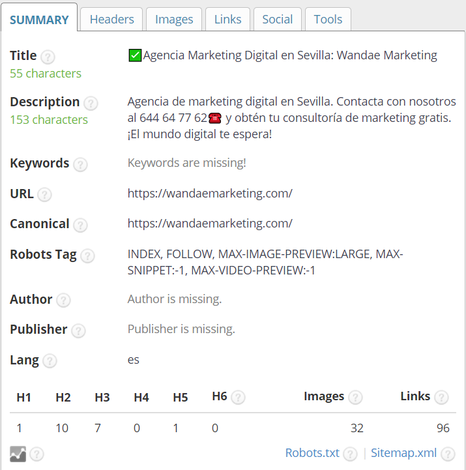Select the Social tab
Viewport: 466px width, 470px height.
tap(278, 20)
